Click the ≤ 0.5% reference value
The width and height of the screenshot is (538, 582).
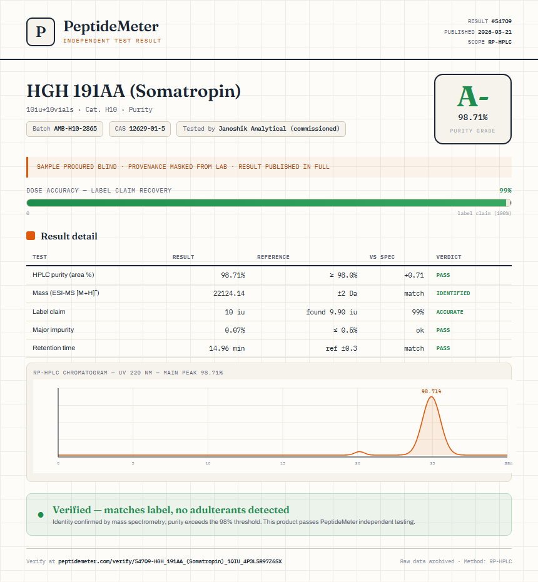pyautogui.click(x=345, y=330)
